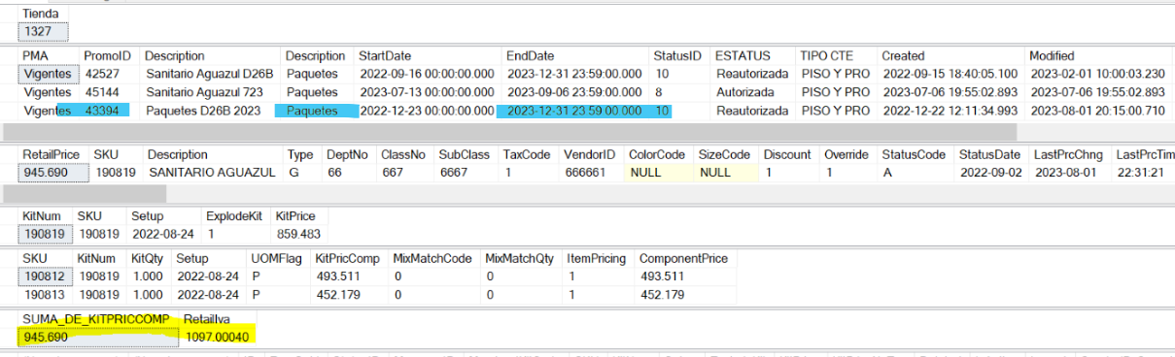Select StartDate cell 2023-07-13 00:00:00.000
The height and width of the screenshot is (357, 1175).
coord(428,92)
